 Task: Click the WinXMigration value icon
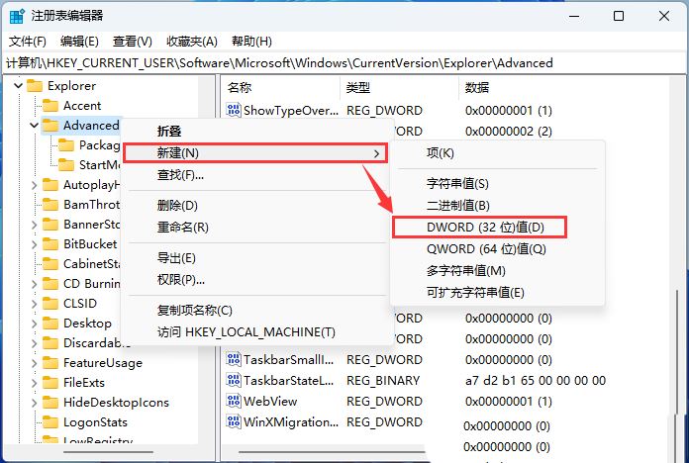coord(234,421)
